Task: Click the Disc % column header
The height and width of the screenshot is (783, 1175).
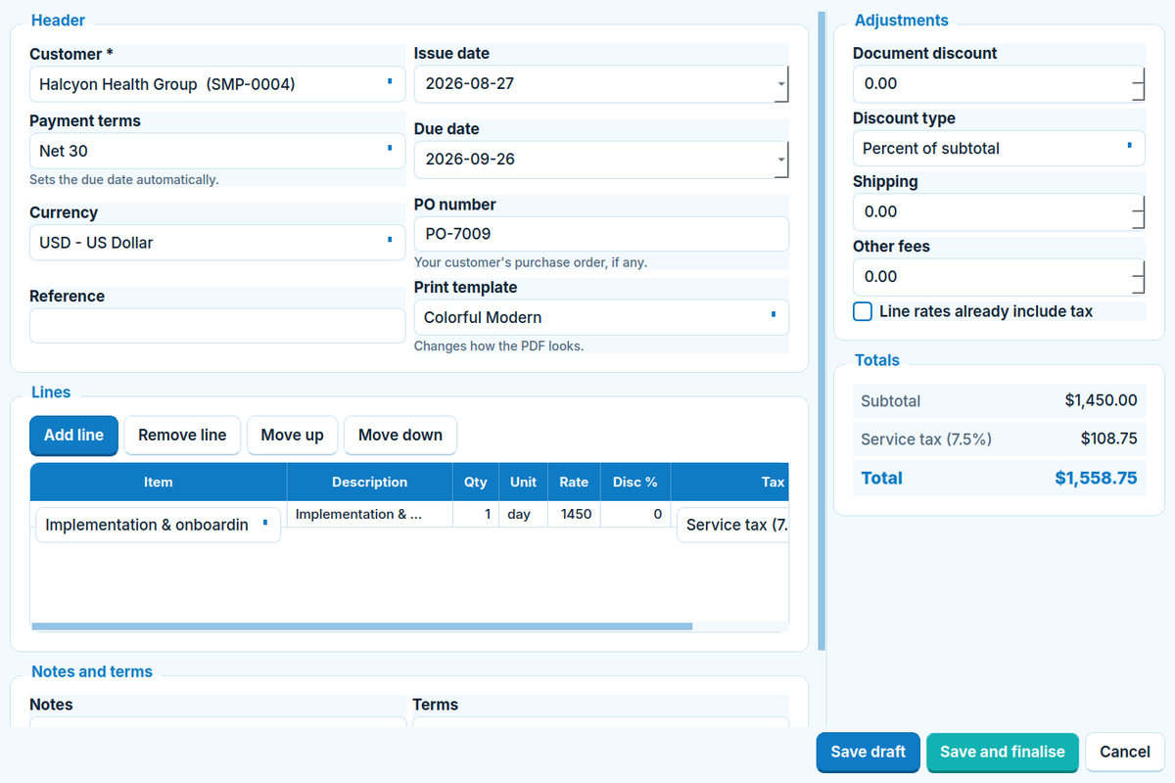Action: point(635,483)
